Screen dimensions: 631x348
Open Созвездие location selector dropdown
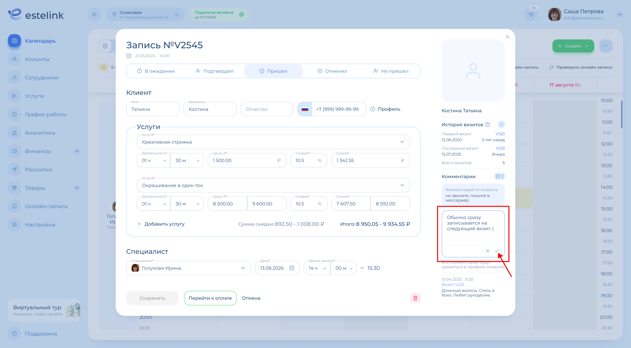[x=176, y=14]
